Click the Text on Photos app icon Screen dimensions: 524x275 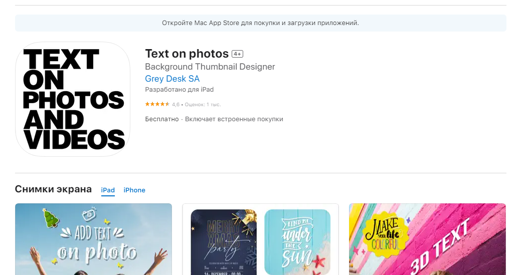(73, 99)
